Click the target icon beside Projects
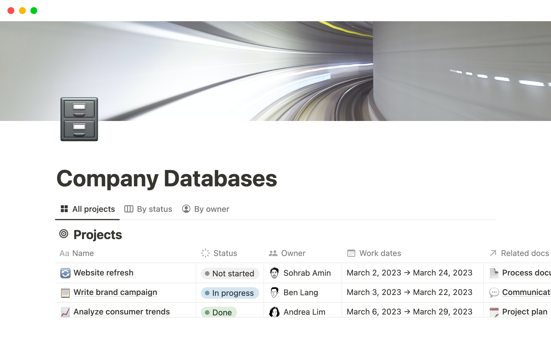The width and height of the screenshot is (551, 344). [x=64, y=234]
